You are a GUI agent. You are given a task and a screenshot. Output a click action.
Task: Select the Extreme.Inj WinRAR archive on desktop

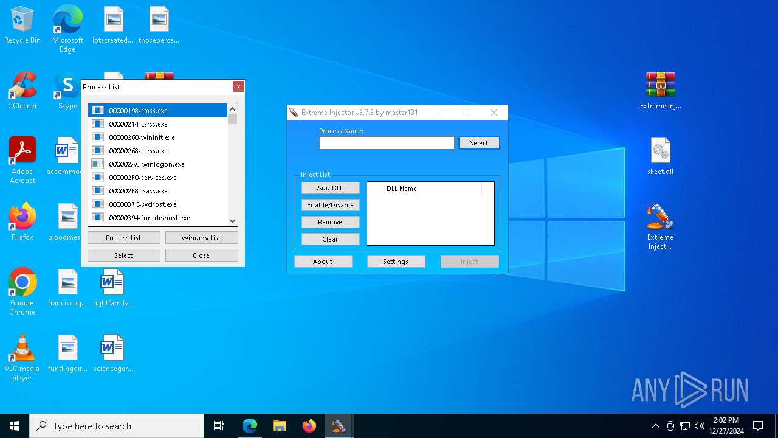pyautogui.click(x=660, y=91)
